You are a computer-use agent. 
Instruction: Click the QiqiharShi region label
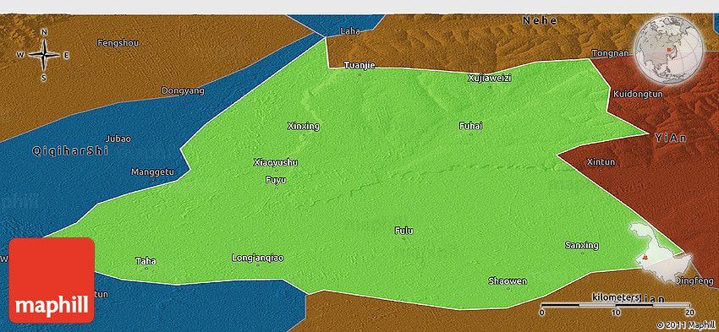coord(70,151)
